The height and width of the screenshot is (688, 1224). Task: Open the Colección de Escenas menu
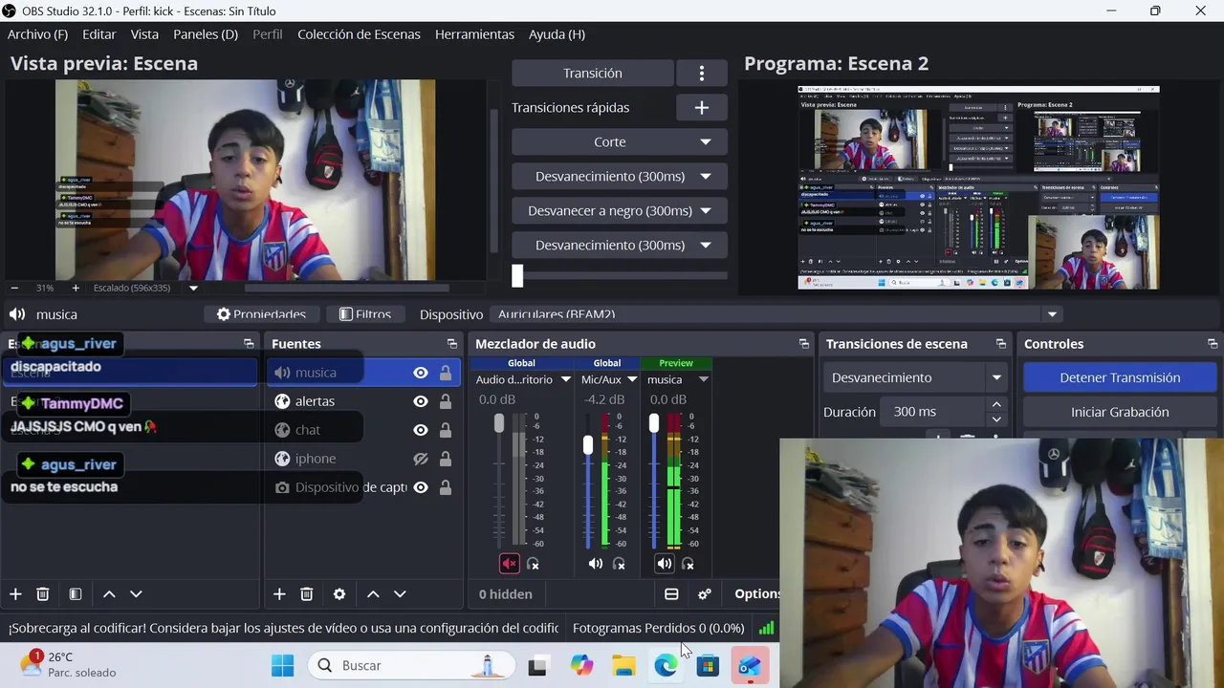point(359,34)
